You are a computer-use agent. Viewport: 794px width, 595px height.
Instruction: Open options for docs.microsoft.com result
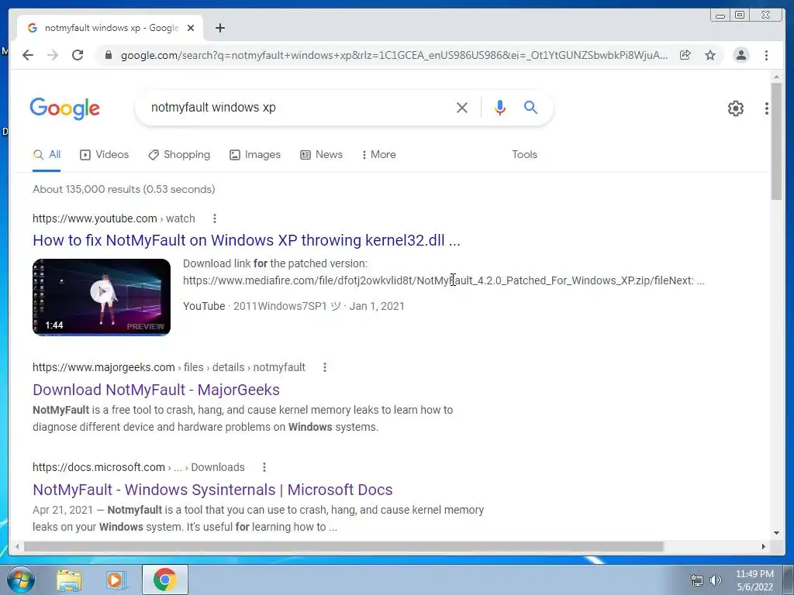pyautogui.click(x=264, y=467)
